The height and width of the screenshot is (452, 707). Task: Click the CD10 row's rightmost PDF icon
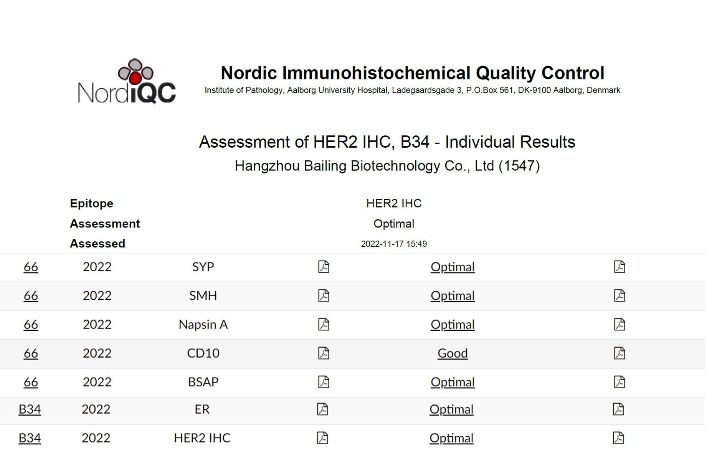coord(619,353)
